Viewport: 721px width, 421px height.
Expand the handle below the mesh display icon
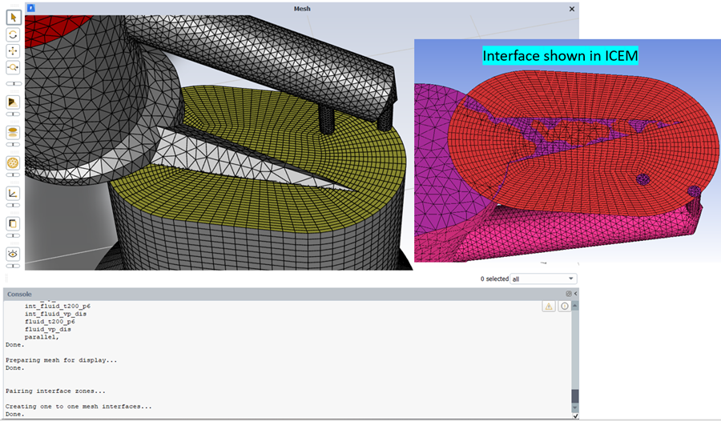[14, 174]
